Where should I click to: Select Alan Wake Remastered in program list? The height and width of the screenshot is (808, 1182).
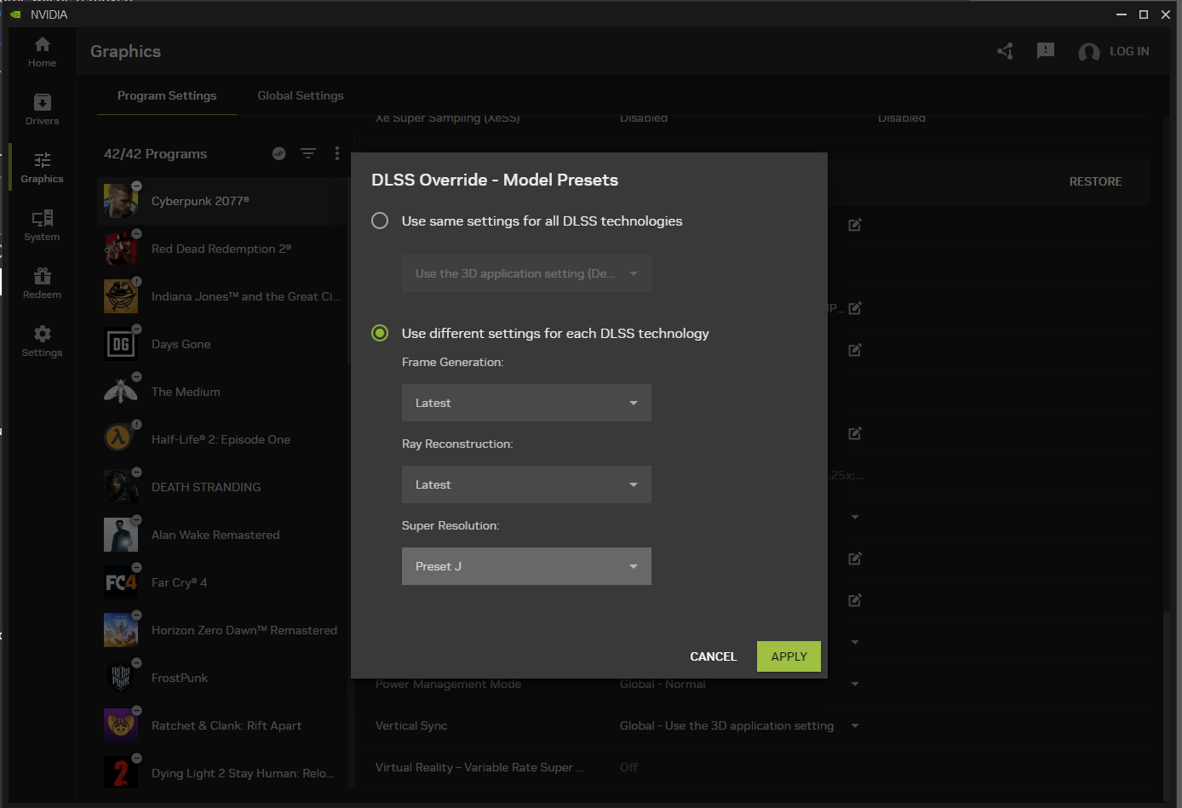[x=221, y=535]
